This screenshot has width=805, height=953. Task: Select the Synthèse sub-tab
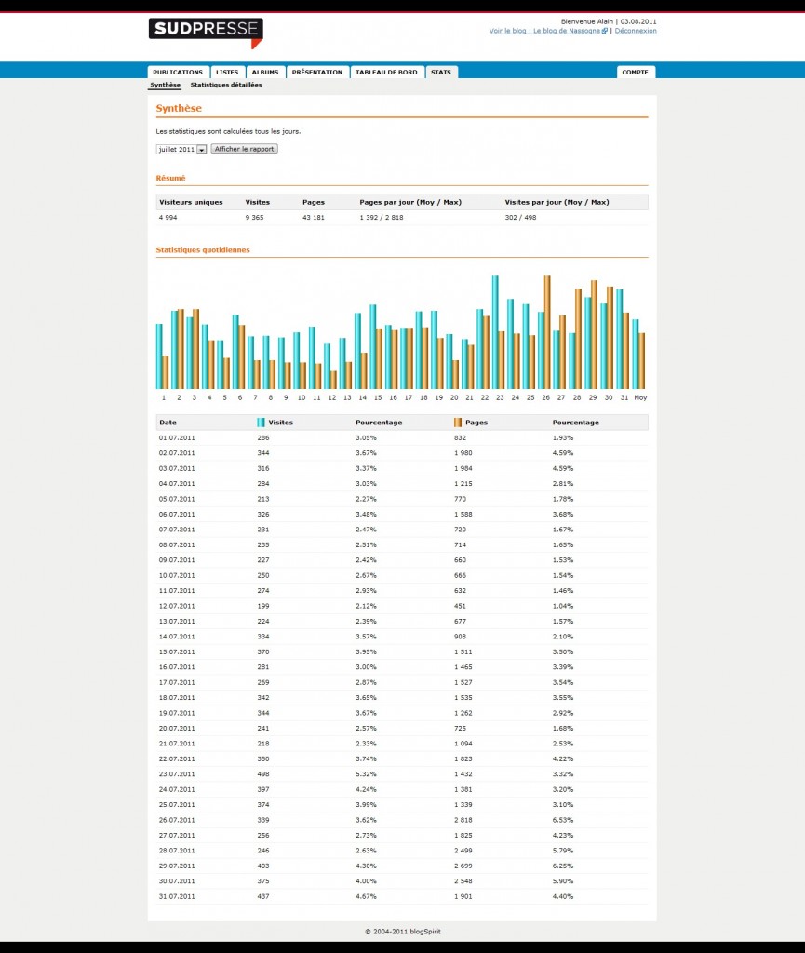[166, 85]
